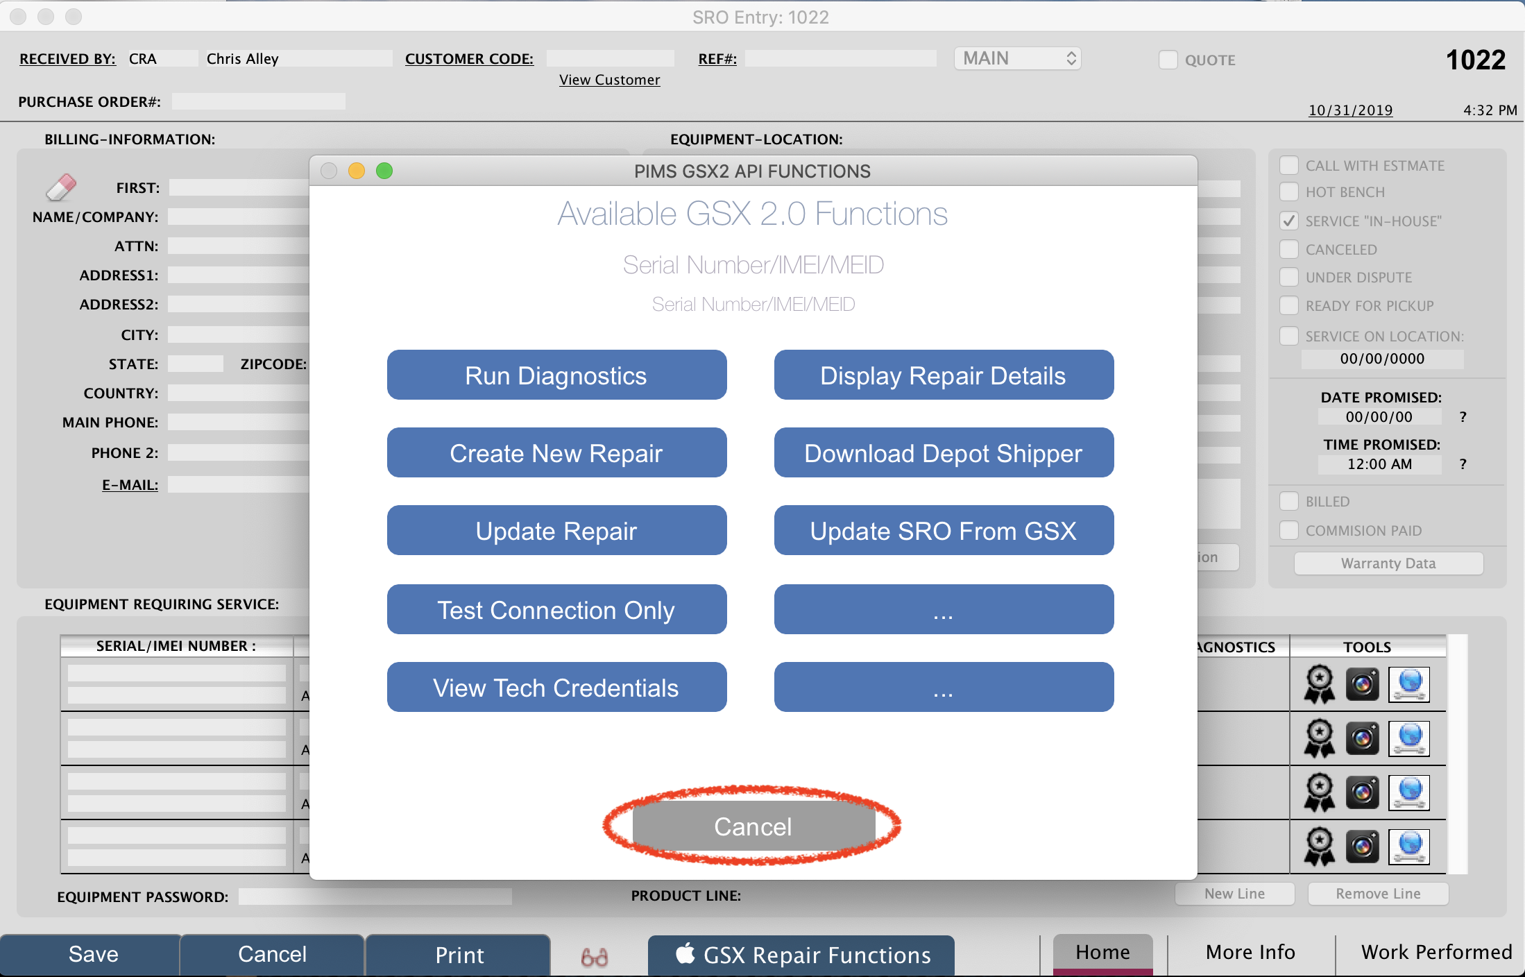Click the DATE PROMISED question mark
1525x977 pixels.
(x=1463, y=417)
